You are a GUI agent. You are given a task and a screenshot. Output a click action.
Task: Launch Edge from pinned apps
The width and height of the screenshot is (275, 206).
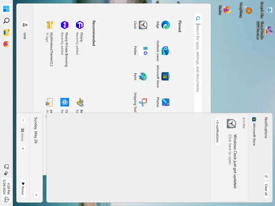click(163, 25)
